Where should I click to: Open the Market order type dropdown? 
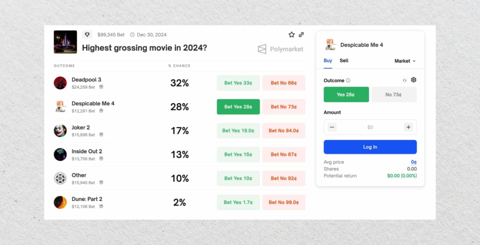pyautogui.click(x=405, y=61)
